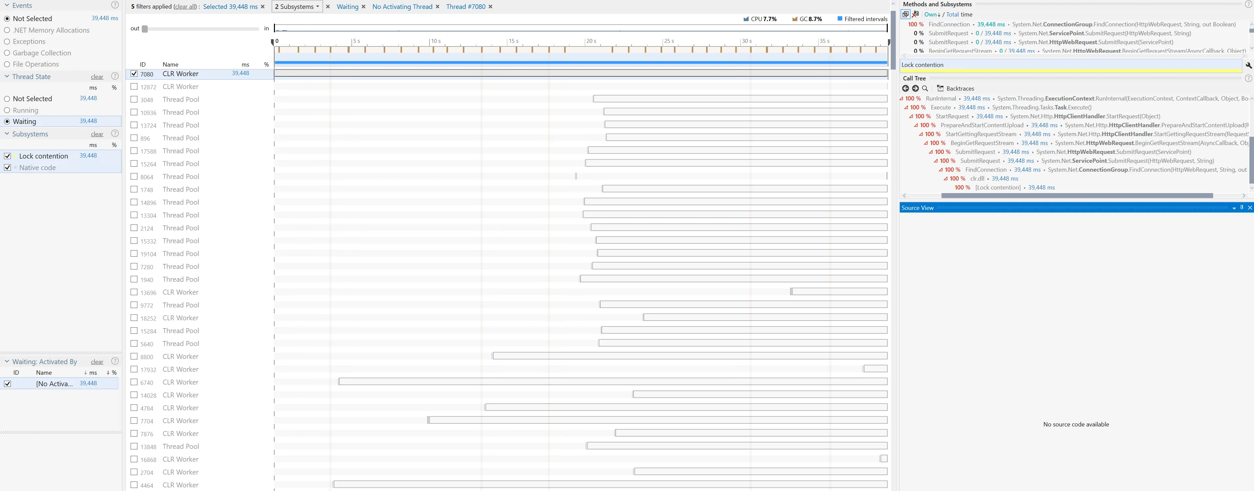Click the clear all filters link

click(185, 7)
